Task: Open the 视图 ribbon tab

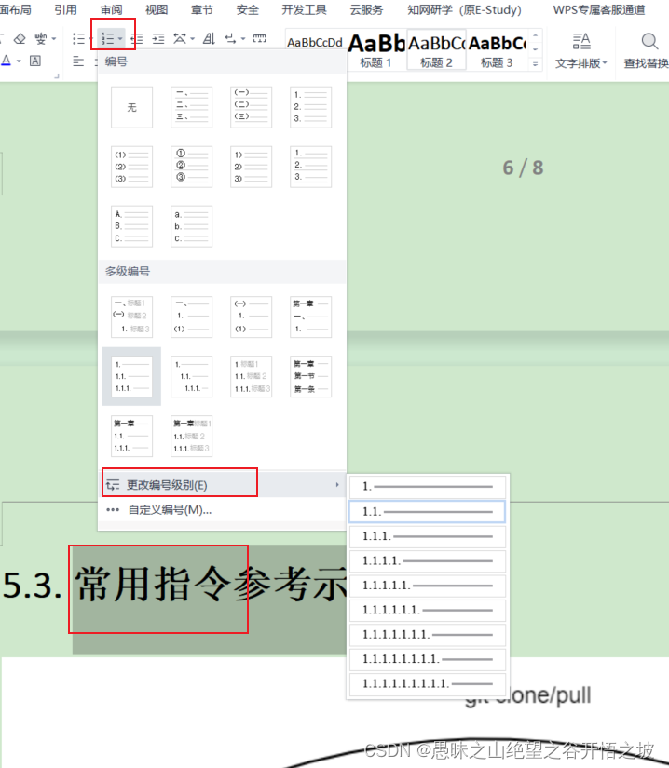Action: coord(157,9)
